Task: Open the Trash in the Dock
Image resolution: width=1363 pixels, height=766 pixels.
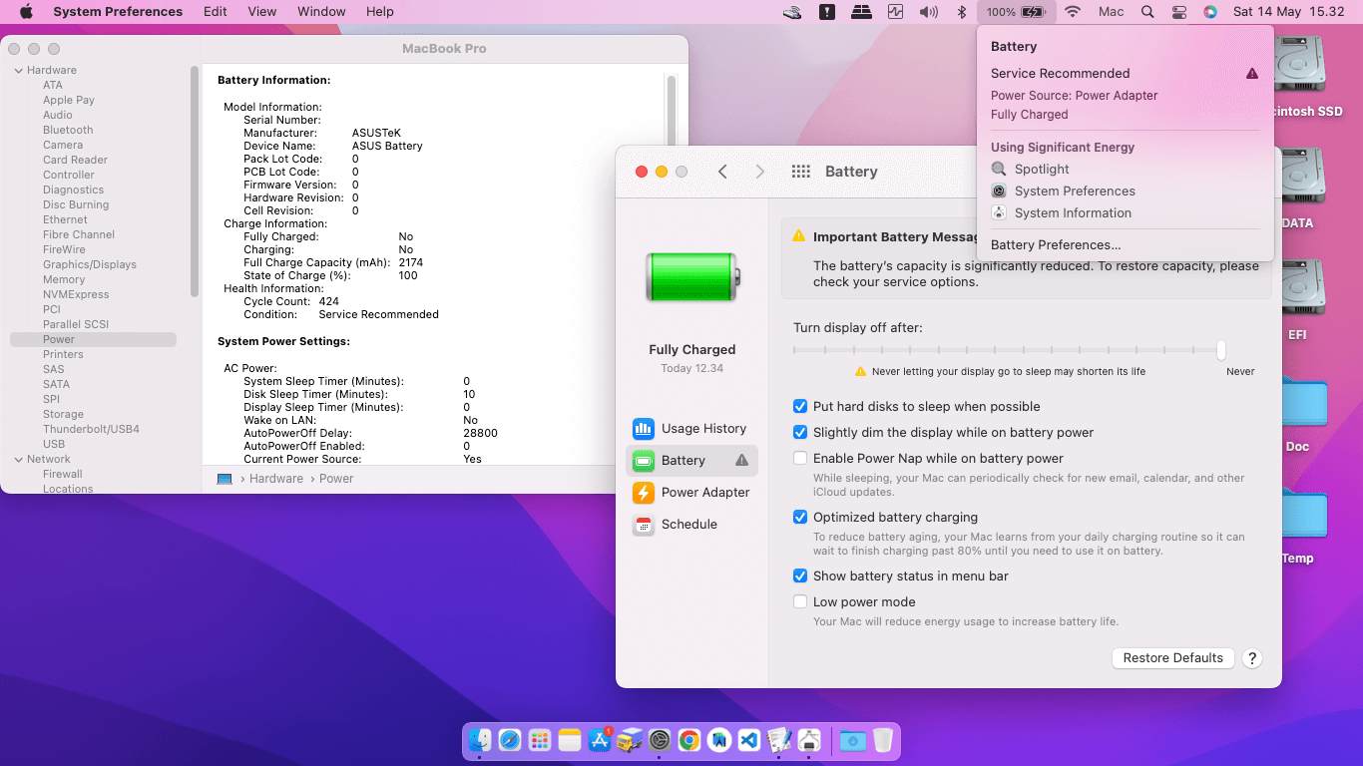Action: click(882, 740)
